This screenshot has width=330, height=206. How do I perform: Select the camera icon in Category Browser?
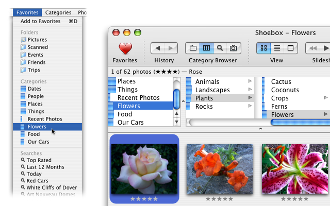[x=233, y=48]
